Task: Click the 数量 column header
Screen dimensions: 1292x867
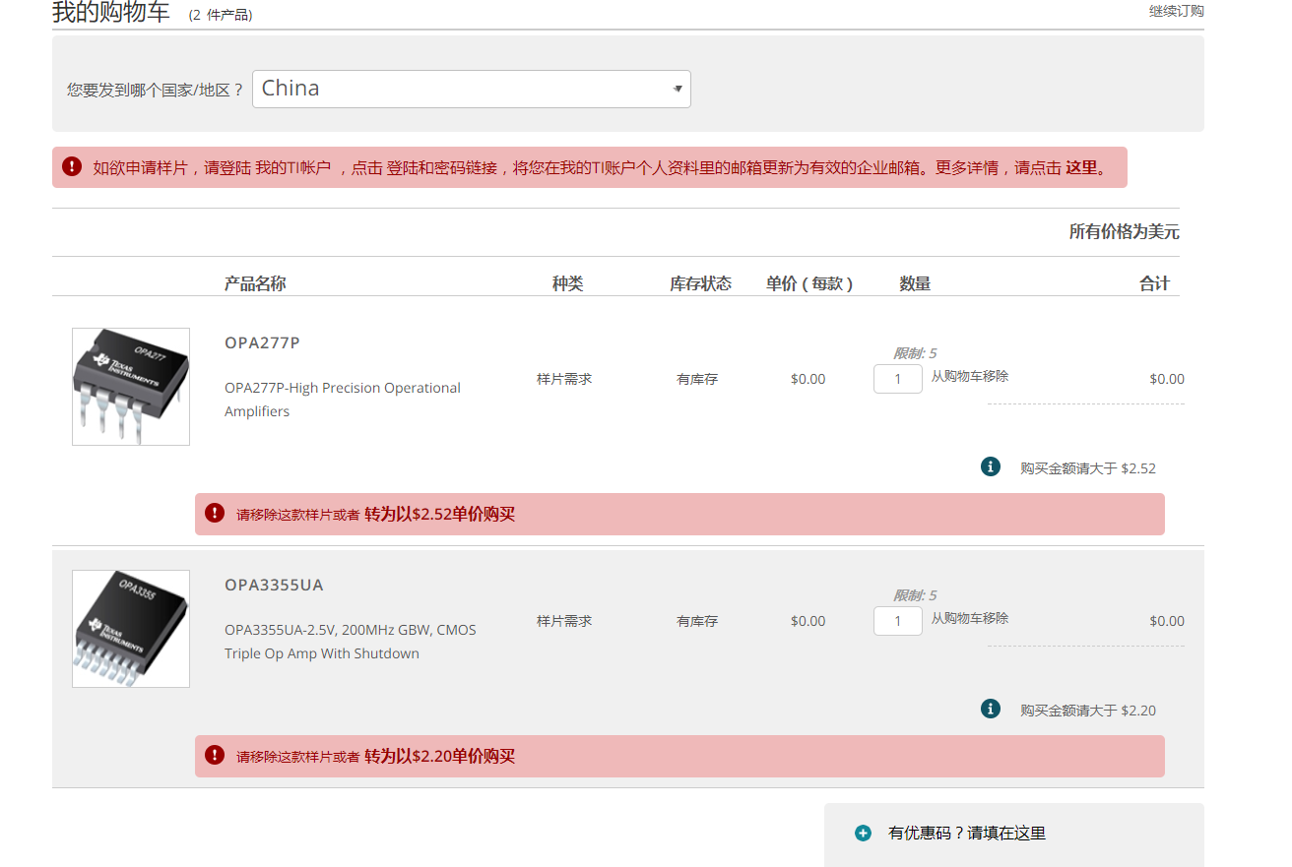Action: (915, 283)
